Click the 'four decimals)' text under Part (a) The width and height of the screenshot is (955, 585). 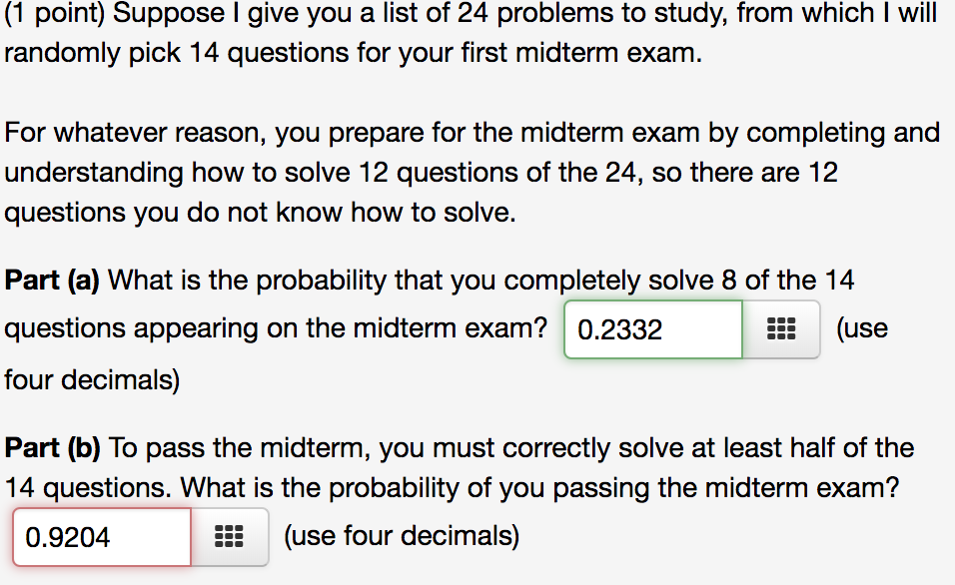coord(92,380)
